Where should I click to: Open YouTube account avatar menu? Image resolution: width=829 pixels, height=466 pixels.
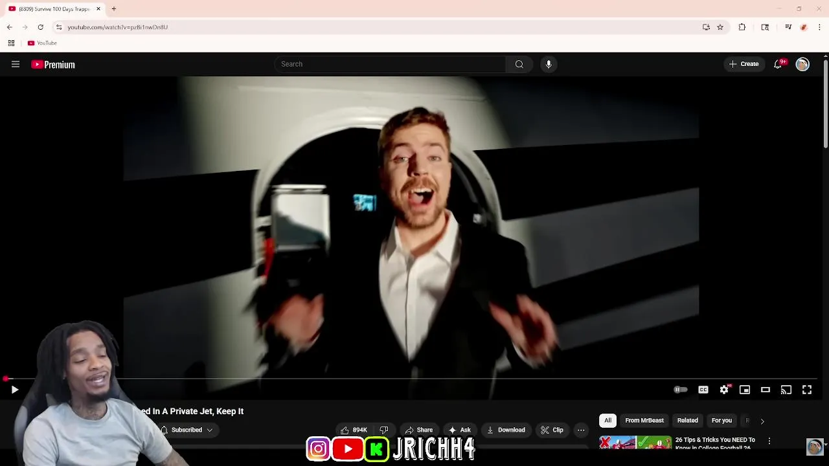tap(802, 64)
